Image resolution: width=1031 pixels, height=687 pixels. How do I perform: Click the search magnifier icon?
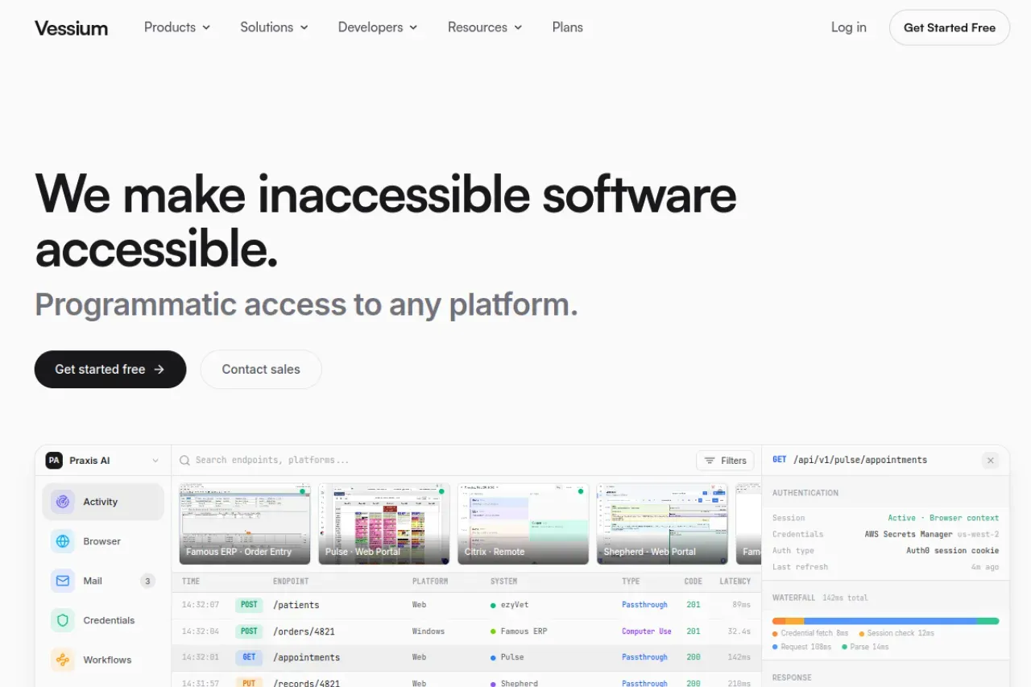click(x=185, y=461)
